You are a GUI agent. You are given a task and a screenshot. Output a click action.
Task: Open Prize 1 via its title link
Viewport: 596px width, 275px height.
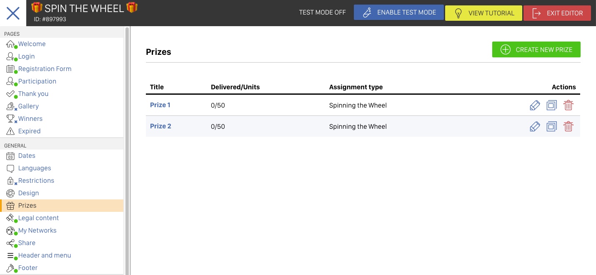pyautogui.click(x=160, y=105)
